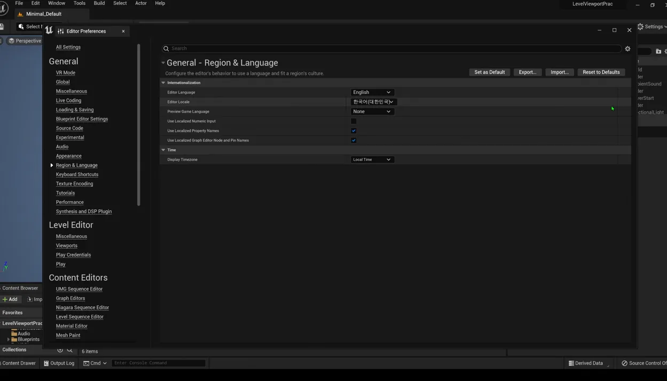This screenshot has width=667, height=381.
Task: Open the Actor menu
Action: (x=140, y=3)
